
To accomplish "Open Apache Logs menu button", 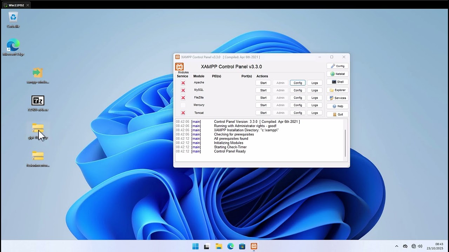I will 315,83.
